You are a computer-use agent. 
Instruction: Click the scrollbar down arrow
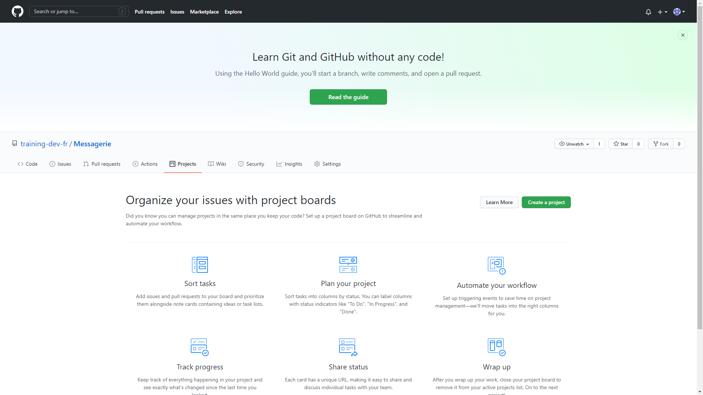(x=700, y=392)
